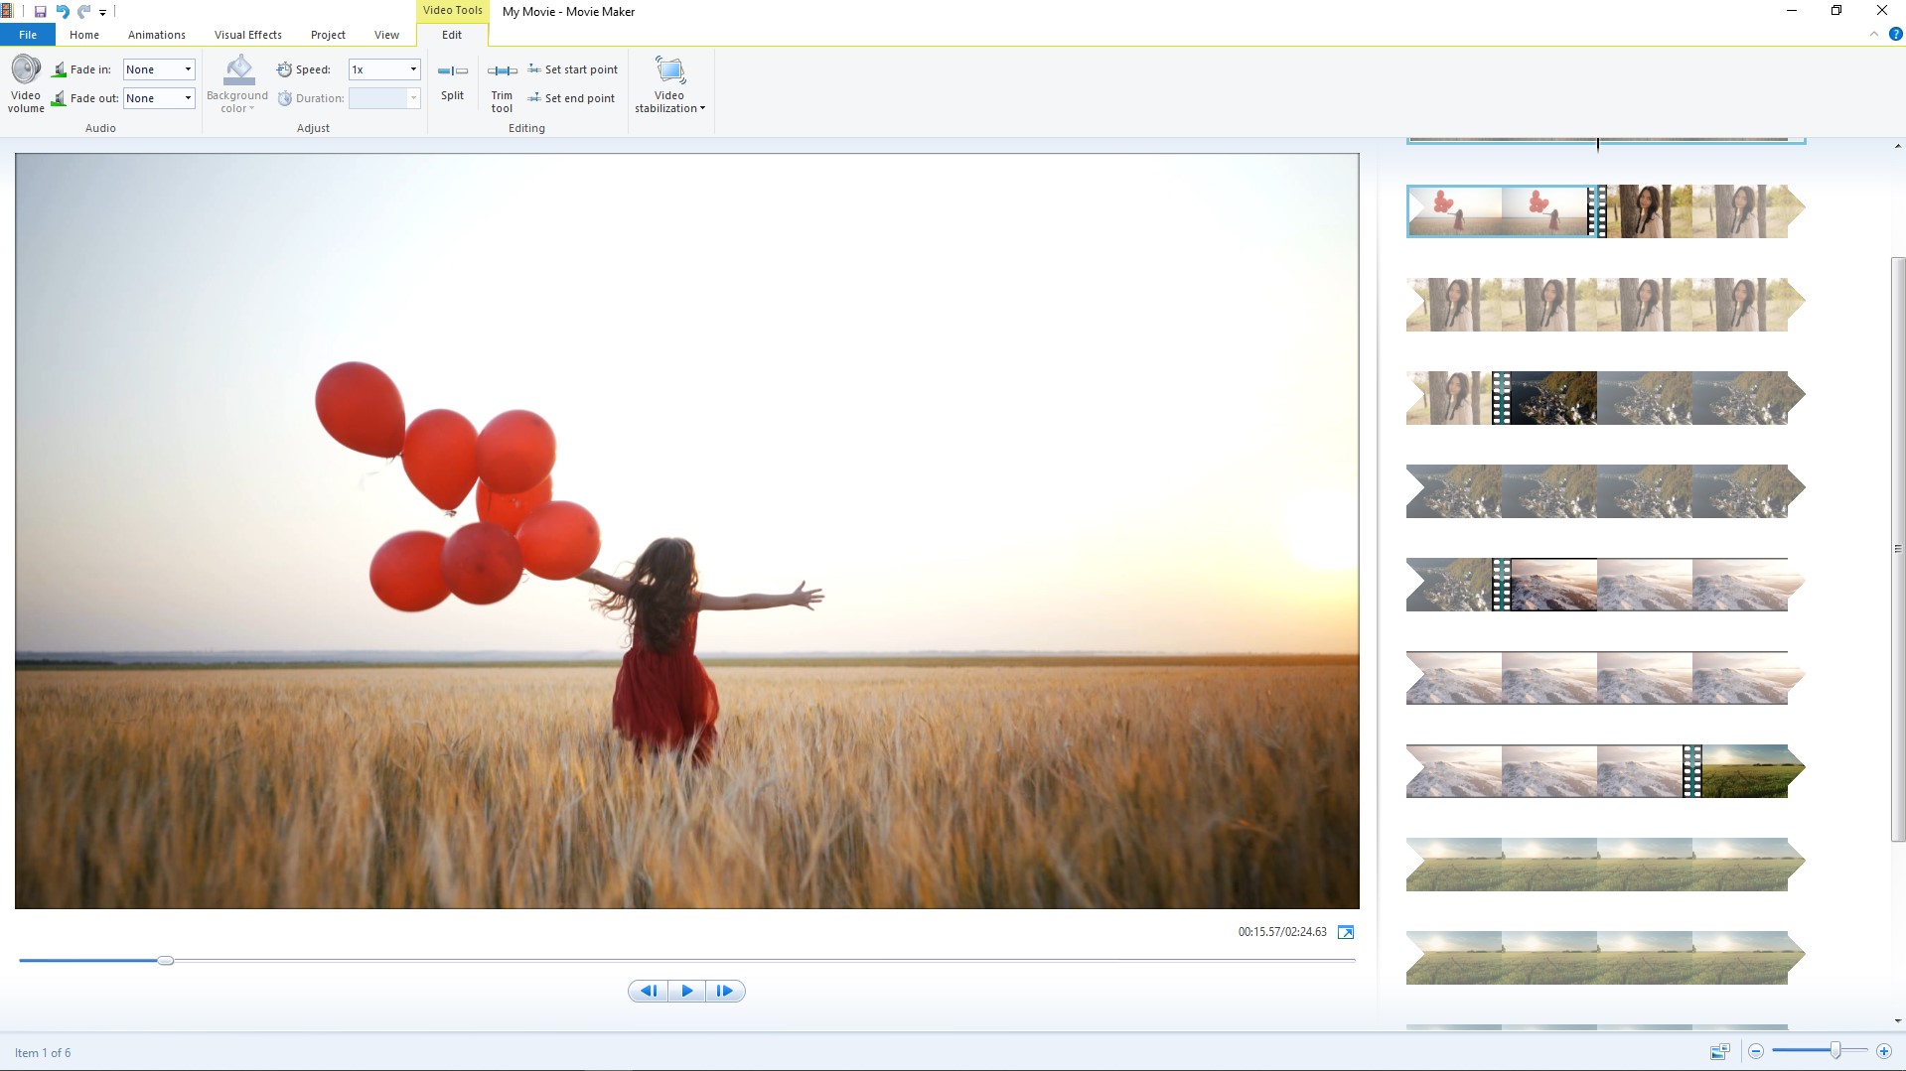Click Set end point
Viewport: 1906px width, 1071px height.
click(x=571, y=98)
